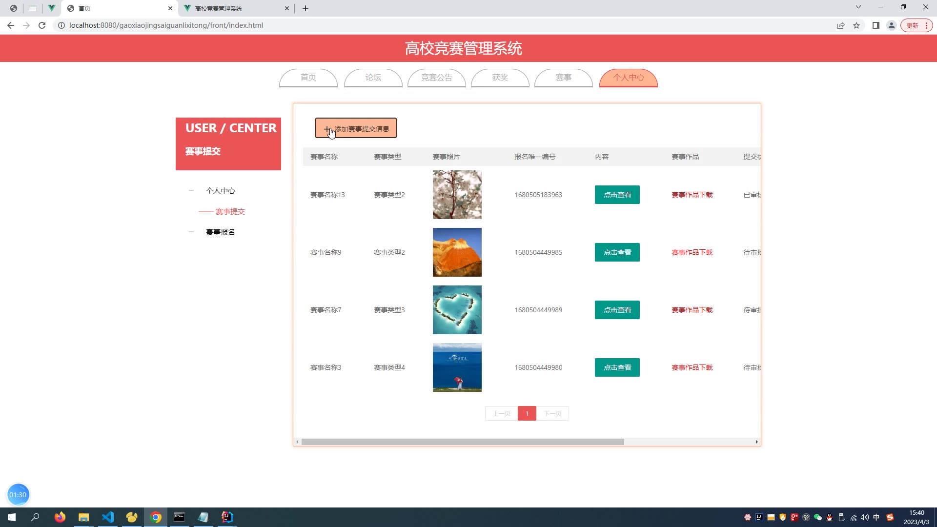Image resolution: width=937 pixels, height=527 pixels.
Task: Click 点击查看 for 赛事名称13
Action: [617, 195]
